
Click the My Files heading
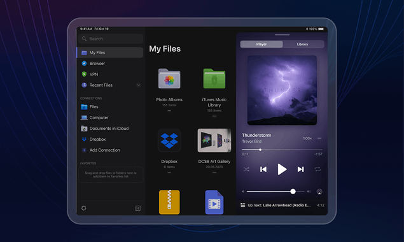(165, 49)
